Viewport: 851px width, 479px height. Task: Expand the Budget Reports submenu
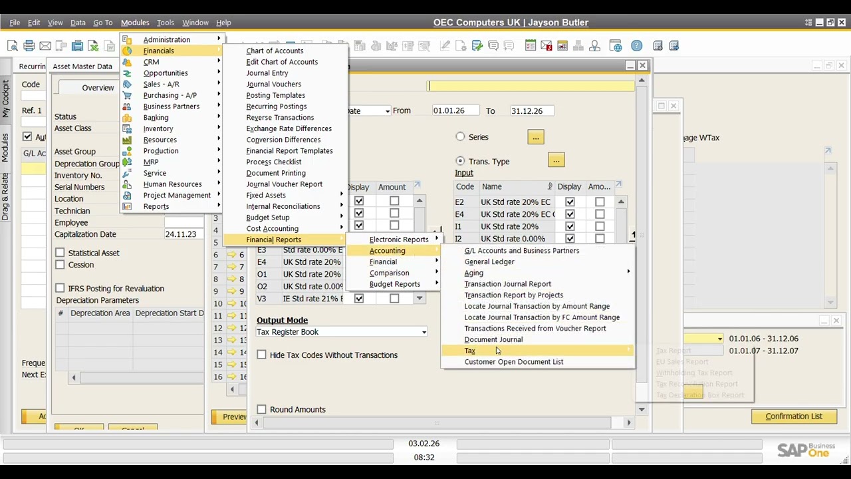pyautogui.click(x=437, y=283)
